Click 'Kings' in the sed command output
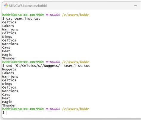141x120 pixels. pos(7,84)
